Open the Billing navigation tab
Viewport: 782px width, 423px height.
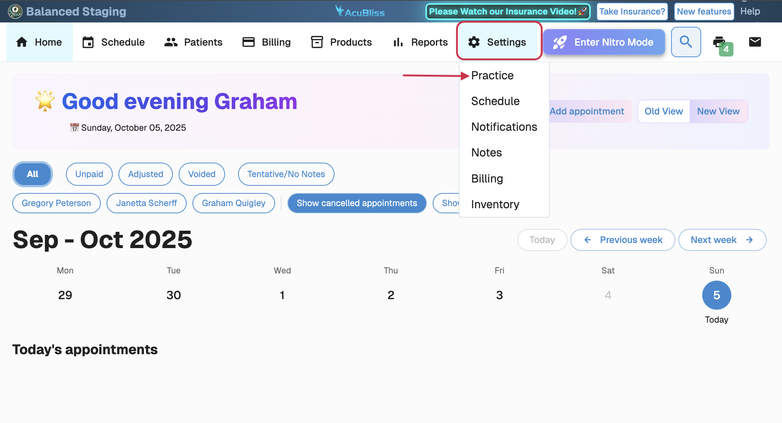click(x=267, y=42)
